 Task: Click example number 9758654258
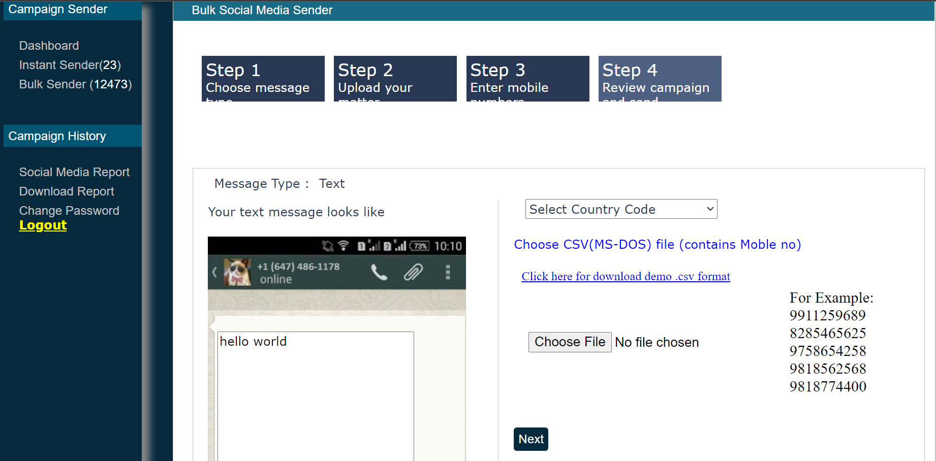(828, 351)
